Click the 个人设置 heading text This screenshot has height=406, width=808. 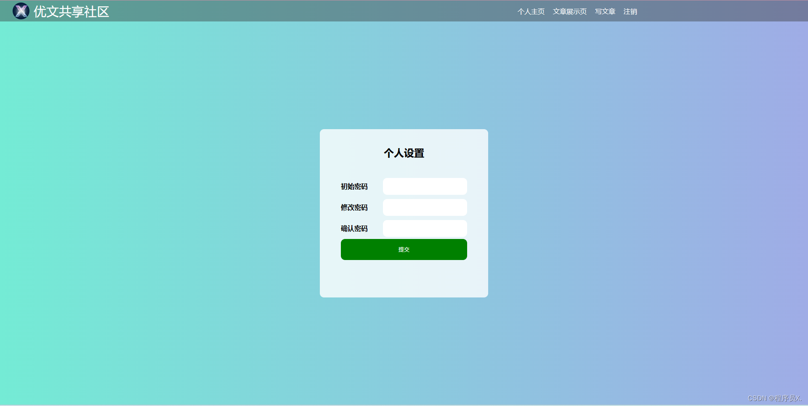404,153
